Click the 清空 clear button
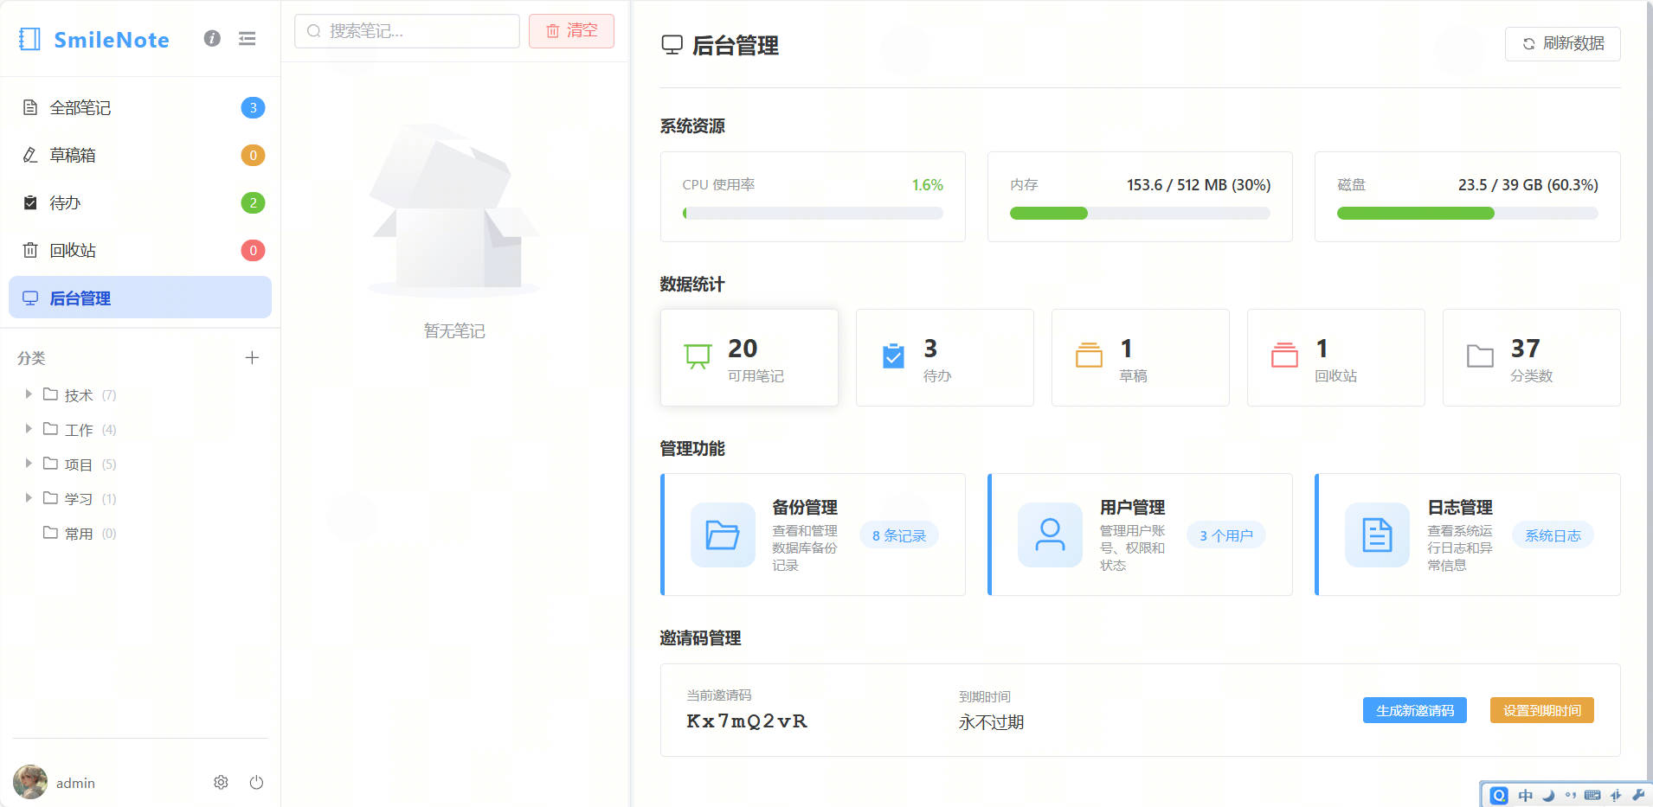The width and height of the screenshot is (1653, 807). coord(571,31)
